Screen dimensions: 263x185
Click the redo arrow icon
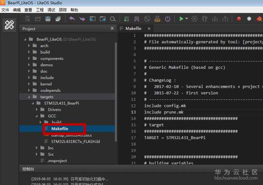(x=82, y=19)
